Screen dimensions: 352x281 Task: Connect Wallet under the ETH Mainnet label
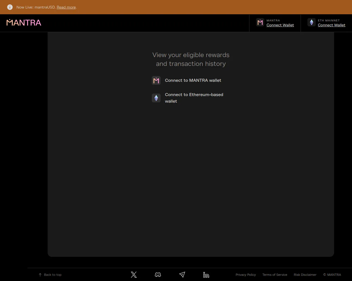tap(331, 25)
